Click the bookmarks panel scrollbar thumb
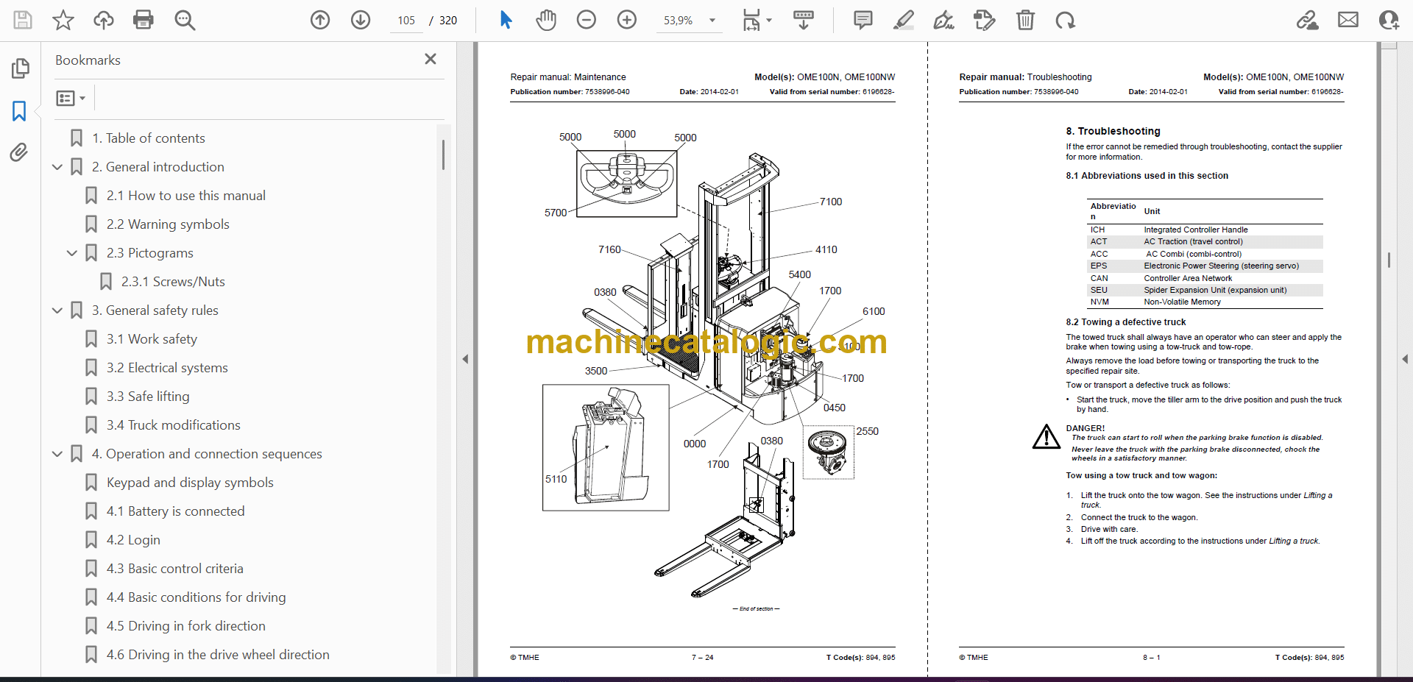Screen dimensions: 1413x682 [x=443, y=154]
